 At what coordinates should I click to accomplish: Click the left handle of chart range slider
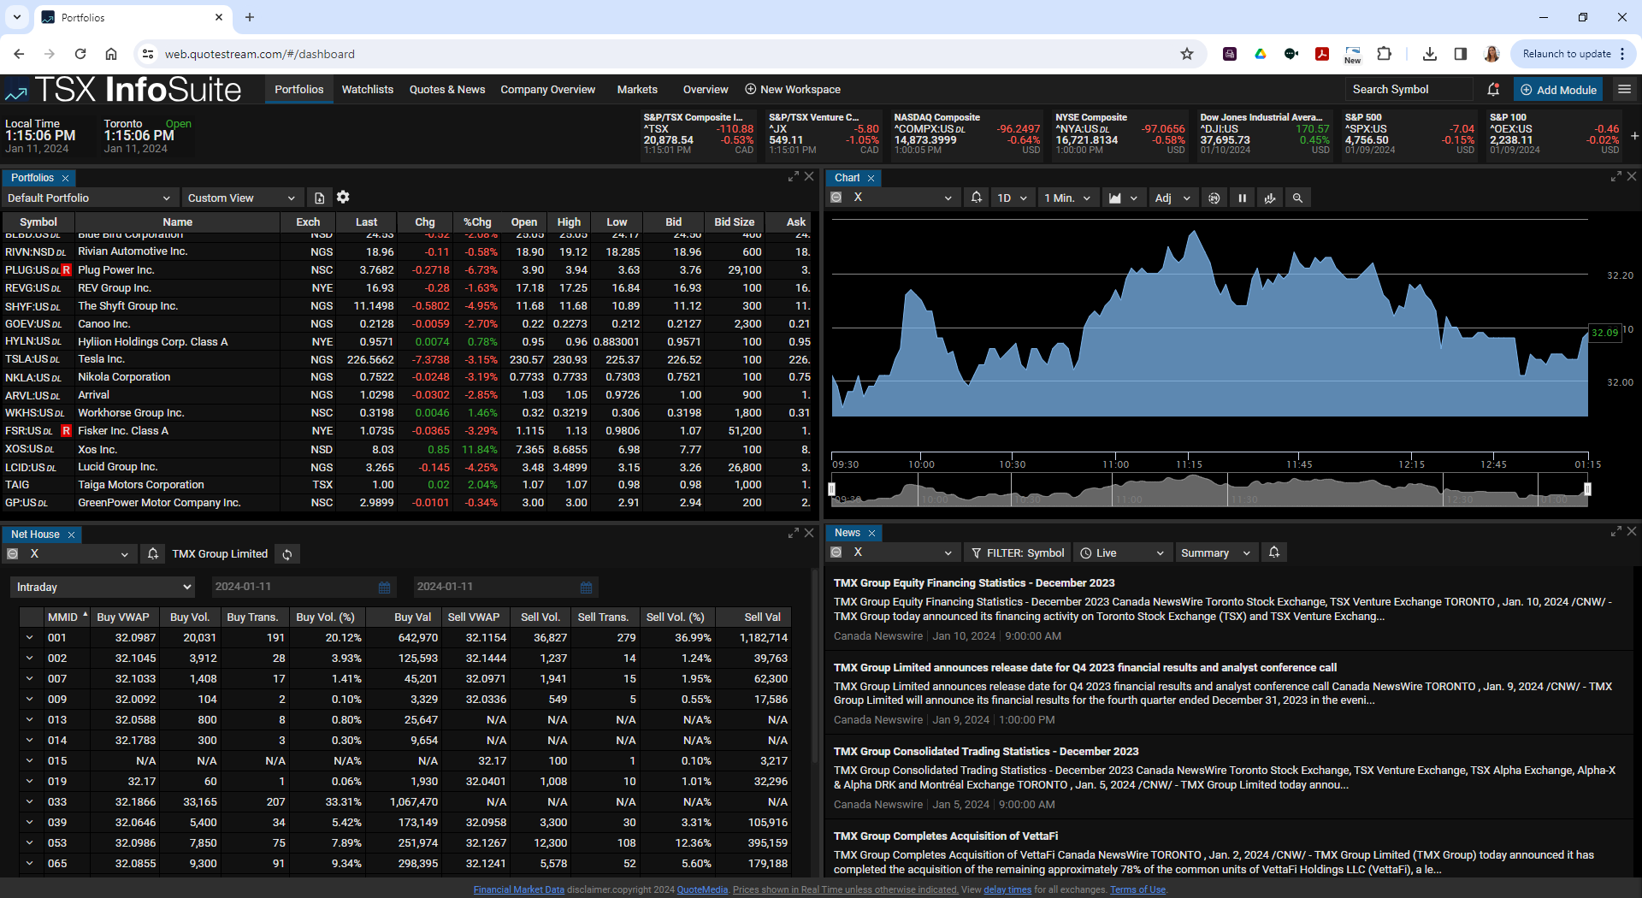tap(831, 489)
